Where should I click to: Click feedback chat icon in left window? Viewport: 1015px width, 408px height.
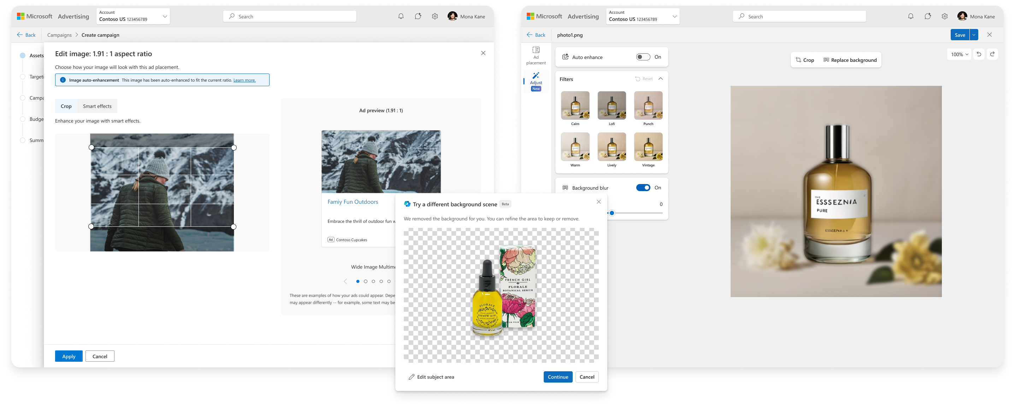click(418, 17)
